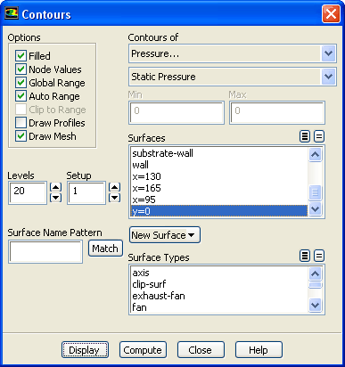Viewport: 345px width, 367px height.
Task: Select substrate-wall in Surfaces list
Action: click(x=219, y=153)
